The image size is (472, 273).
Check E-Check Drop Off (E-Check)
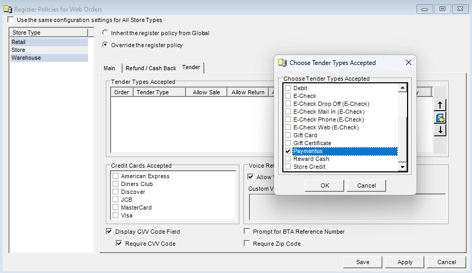pos(288,104)
